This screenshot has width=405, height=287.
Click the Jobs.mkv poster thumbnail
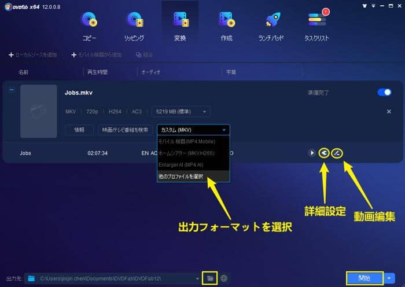click(39, 111)
